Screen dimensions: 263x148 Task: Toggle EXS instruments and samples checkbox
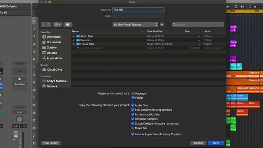click(133, 110)
